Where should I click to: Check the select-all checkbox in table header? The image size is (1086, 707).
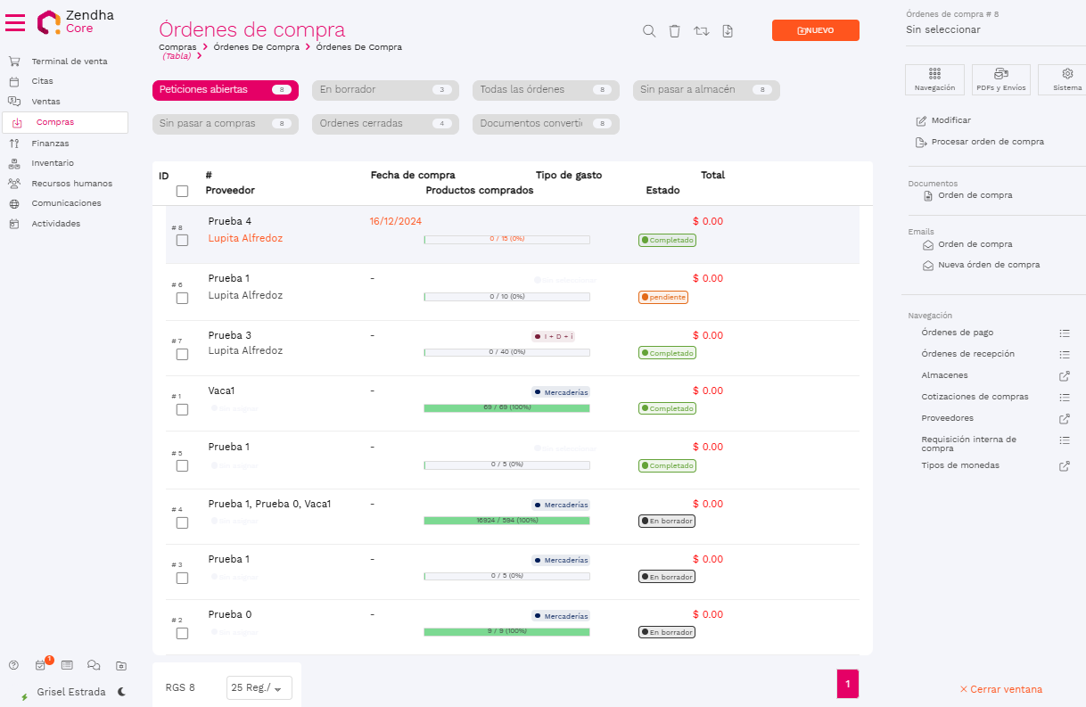(x=182, y=191)
